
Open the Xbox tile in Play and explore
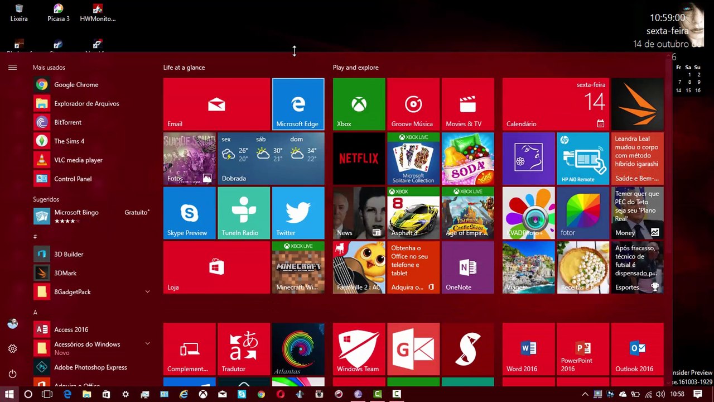coord(359,104)
